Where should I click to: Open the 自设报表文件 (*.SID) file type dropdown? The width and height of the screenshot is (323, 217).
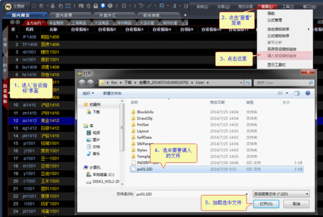click(282, 194)
